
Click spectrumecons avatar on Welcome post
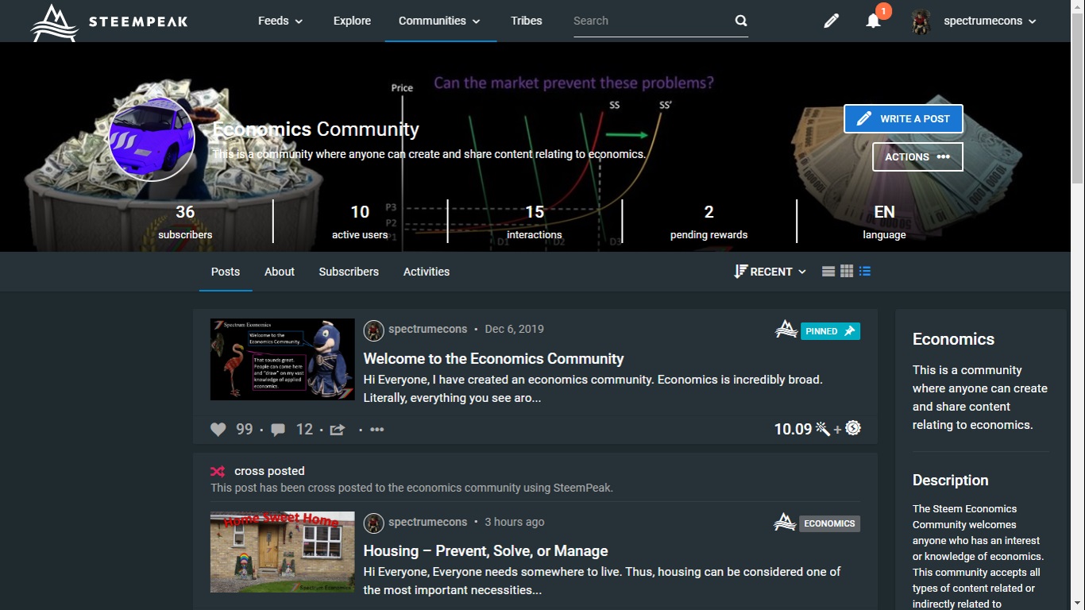click(373, 330)
